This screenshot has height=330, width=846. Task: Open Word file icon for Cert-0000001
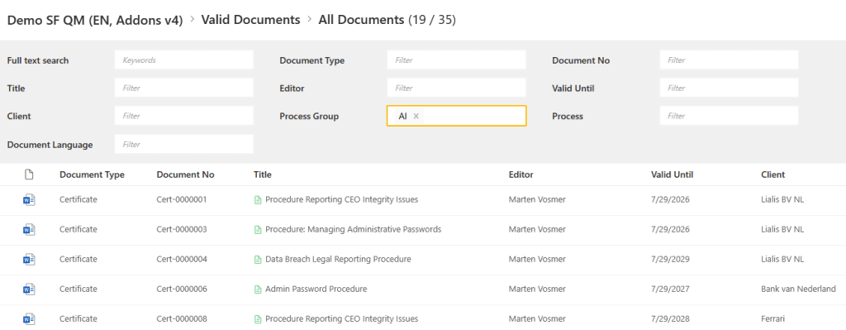(x=29, y=200)
